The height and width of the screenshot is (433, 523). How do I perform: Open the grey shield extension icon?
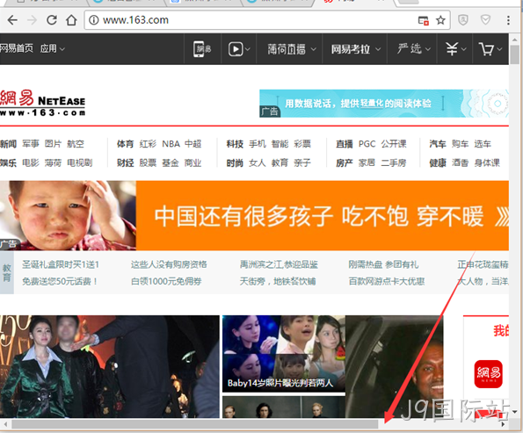(463, 20)
